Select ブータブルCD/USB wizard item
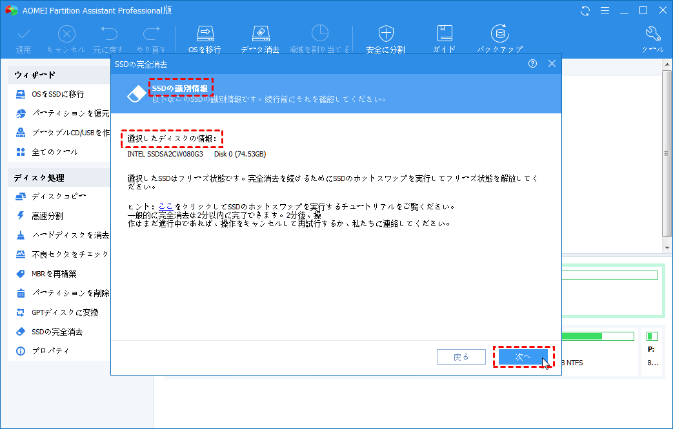This screenshot has width=673, height=429. pyautogui.click(x=62, y=133)
